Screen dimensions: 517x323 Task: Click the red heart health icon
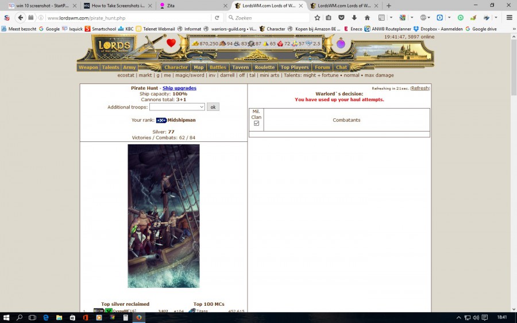pos(171,43)
